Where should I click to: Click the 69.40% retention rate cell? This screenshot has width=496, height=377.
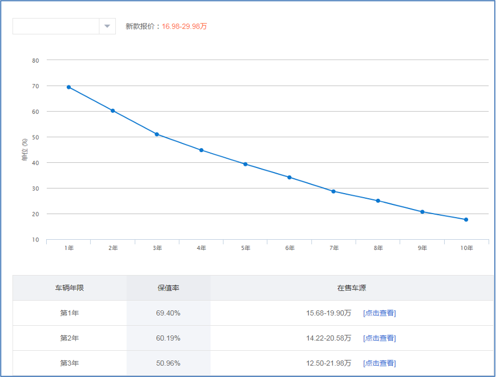(x=168, y=313)
